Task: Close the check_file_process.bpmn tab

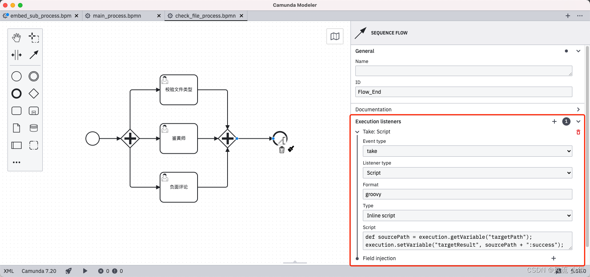Action: click(x=241, y=16)
